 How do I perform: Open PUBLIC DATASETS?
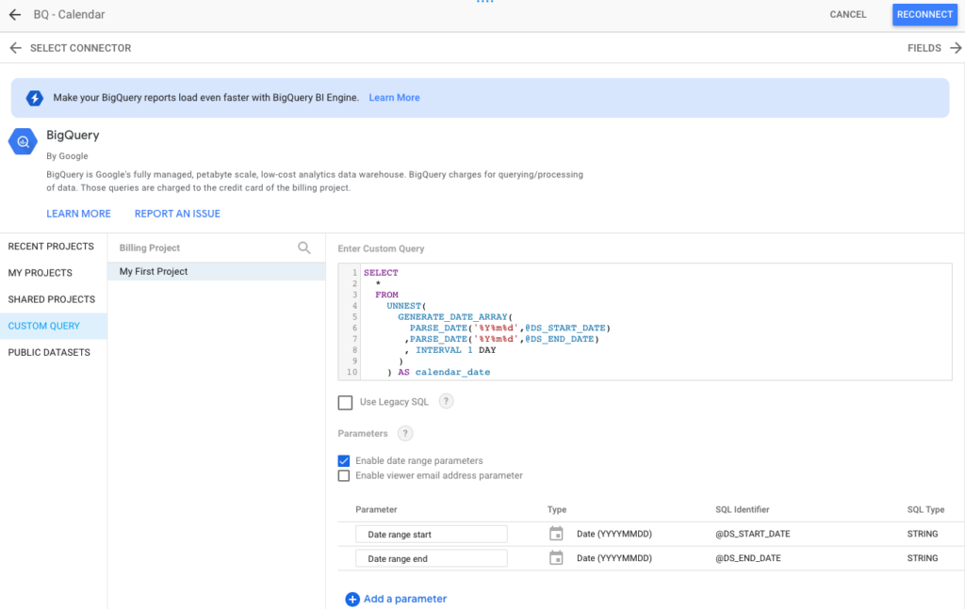click(49, 352)
